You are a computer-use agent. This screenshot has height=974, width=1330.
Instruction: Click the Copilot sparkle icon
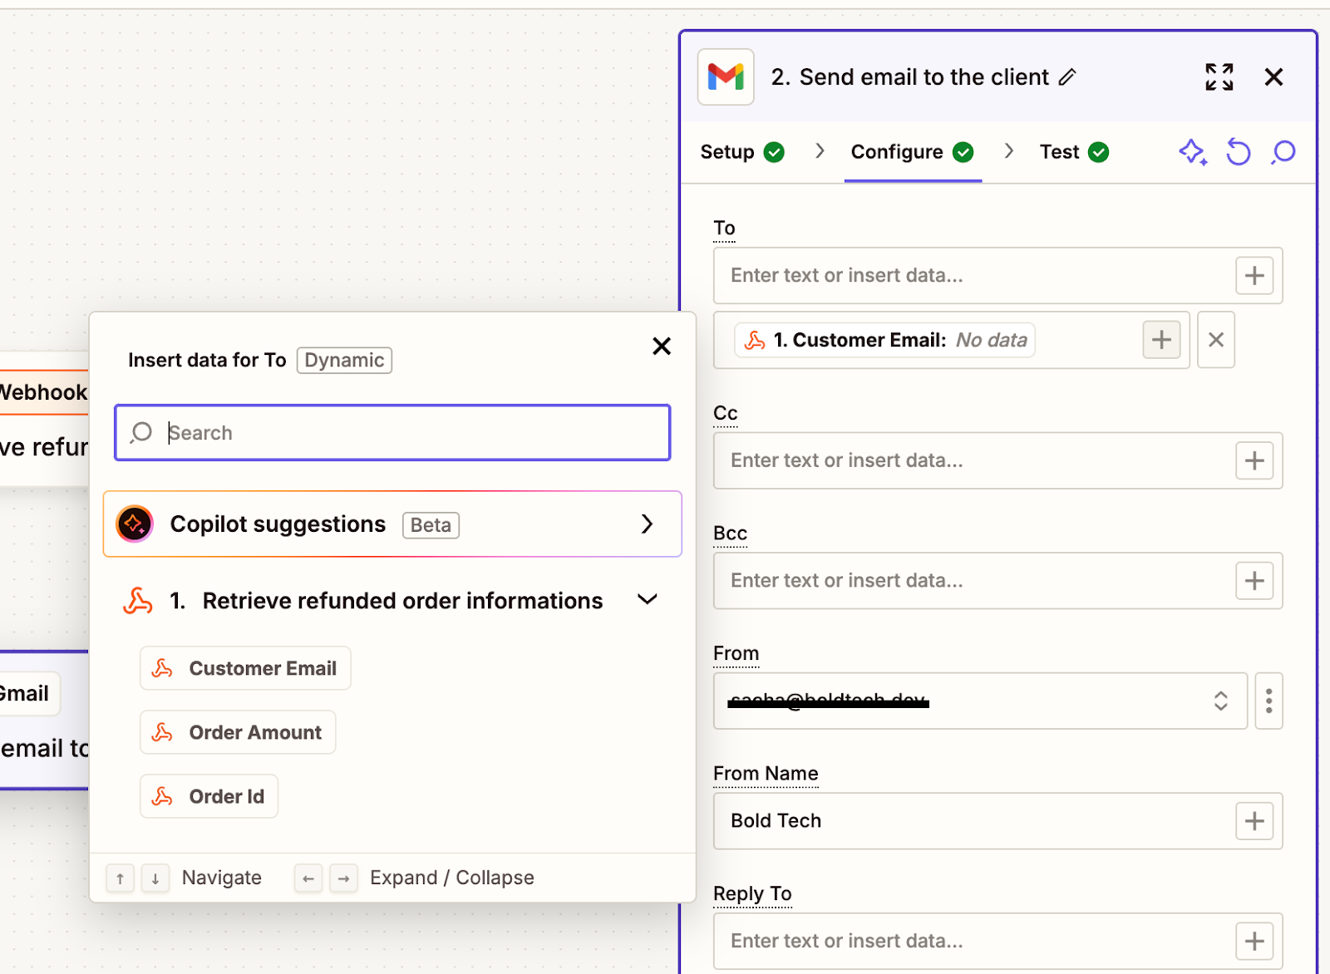pyautogui.click(x=135, y=524)
